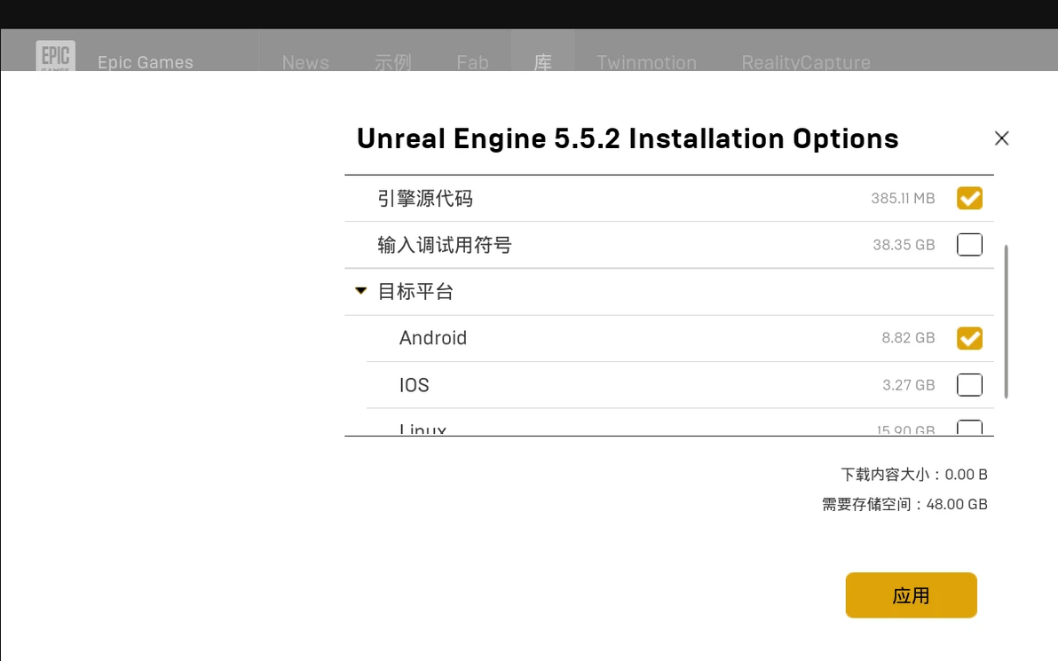Select the 库 tab

[x=543, y=62]
